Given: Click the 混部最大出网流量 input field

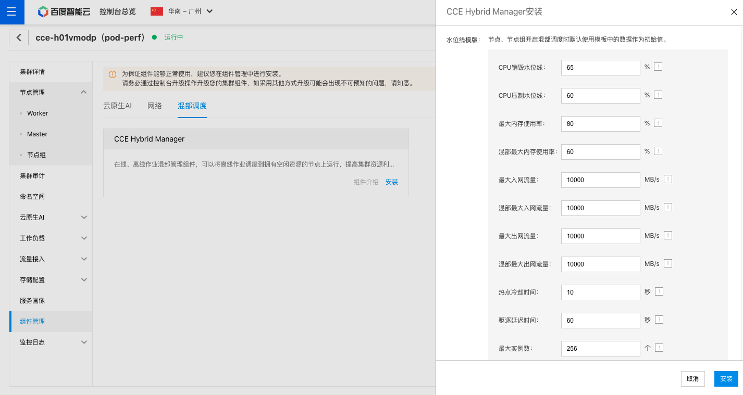Looking at the screenshot, I should (601, 264).
